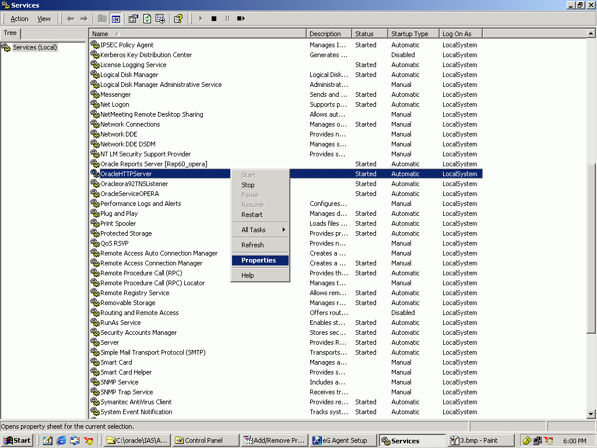Click the Kerberos Key Distribution Center icon
Image resolution: width=597 pixels, height=448 pixels.
click(x=95, y=54)
